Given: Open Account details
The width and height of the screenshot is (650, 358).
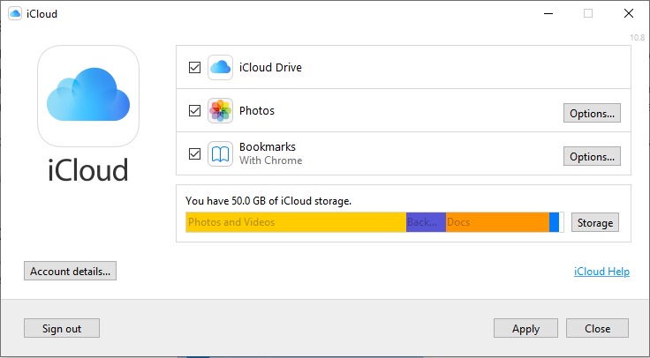Looking at the screenshot, I should click(71, 271).
